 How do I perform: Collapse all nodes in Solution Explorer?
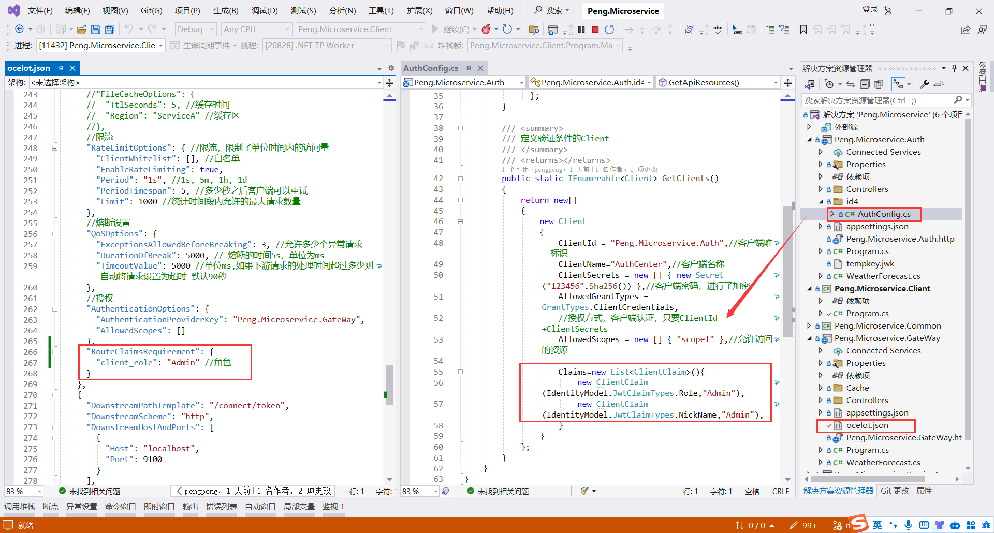click(865, 84)
